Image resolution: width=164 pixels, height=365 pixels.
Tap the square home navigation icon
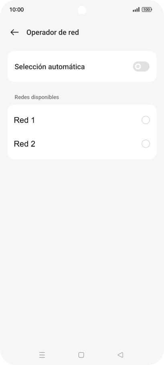click(81, 355)
